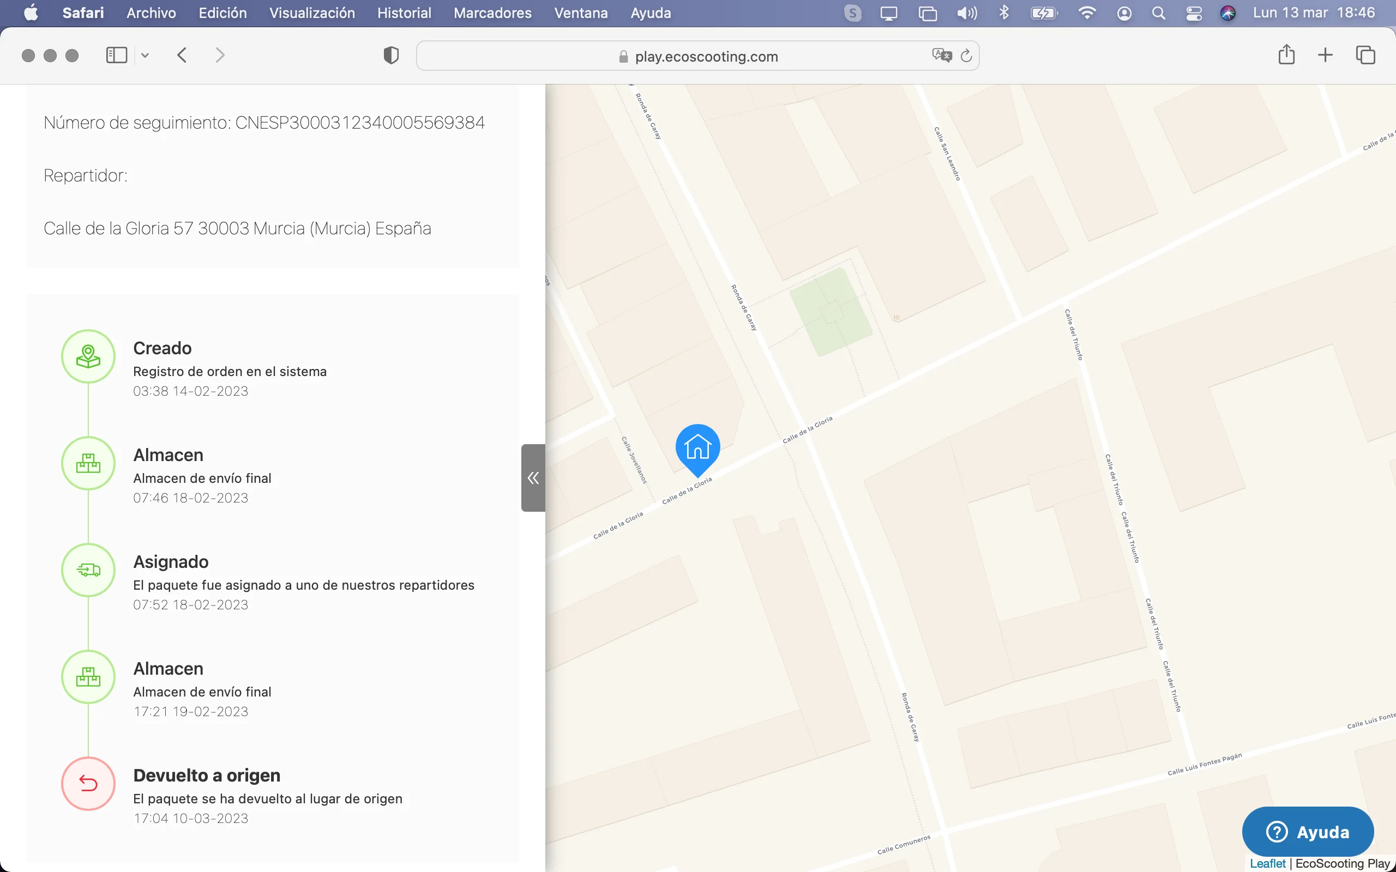Click the blue home marker on the map
This screenshot has height=872, width=1396.
[x=697, y=447]
